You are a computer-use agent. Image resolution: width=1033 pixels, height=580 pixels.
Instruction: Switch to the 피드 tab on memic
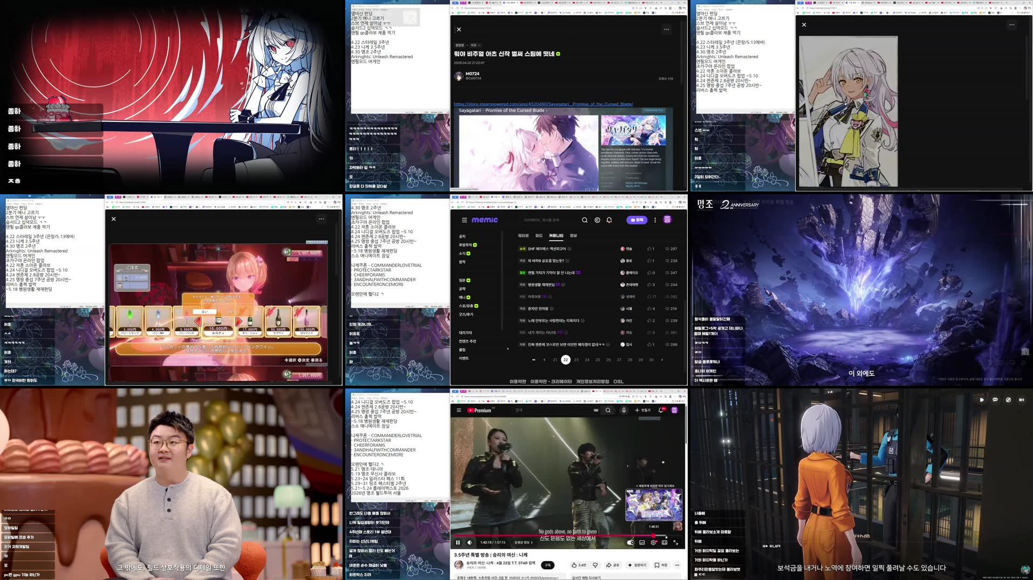pyautogui.click(x=539, y=236)
